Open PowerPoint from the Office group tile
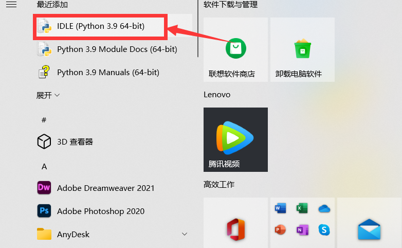This screenshot has height=248, width=402. (x=280, y=230)
